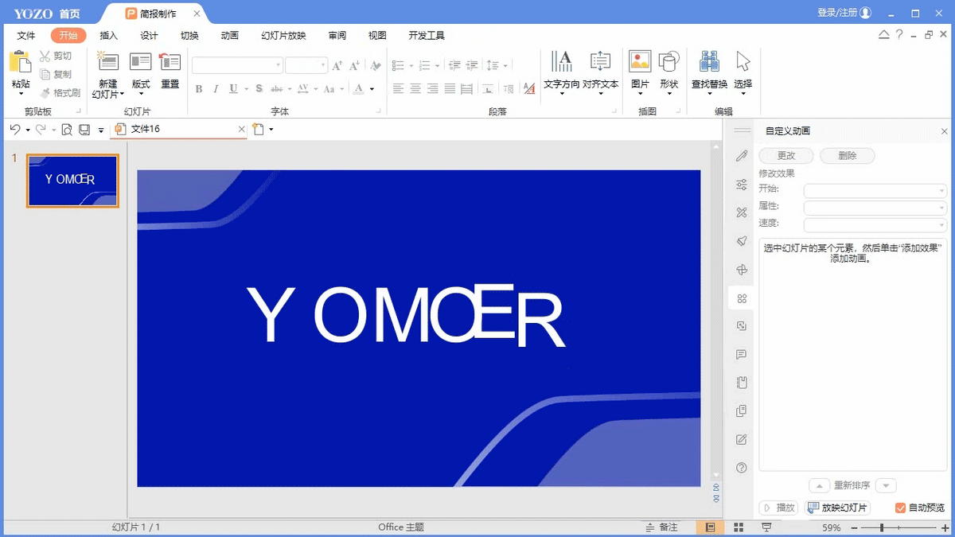The image size is (955, 537).
Task: Click the Text Direction (文字方向) icon
Action: [x=562, y=61]
